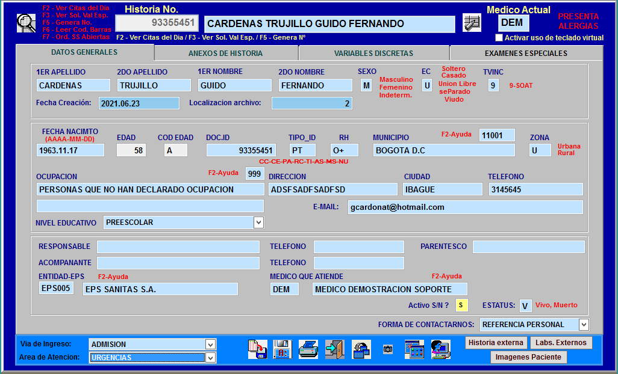The height and width of the screenshot is (374, 618).
Task: Click the Historia No. field 93355451
Action: [157, 23]
